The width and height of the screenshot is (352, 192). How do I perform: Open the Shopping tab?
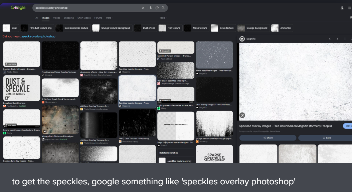click(69, 18)
